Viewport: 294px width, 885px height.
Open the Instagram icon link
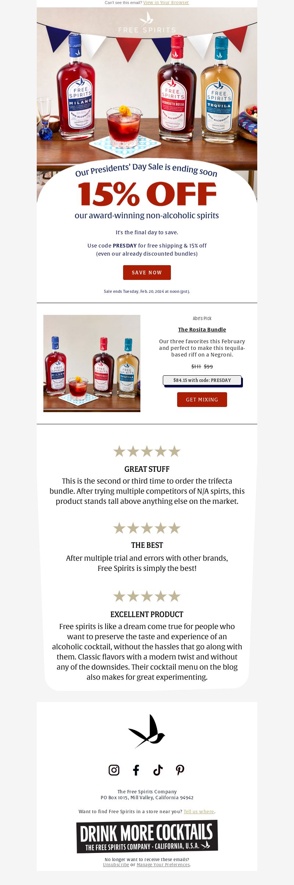click(114, 770)
